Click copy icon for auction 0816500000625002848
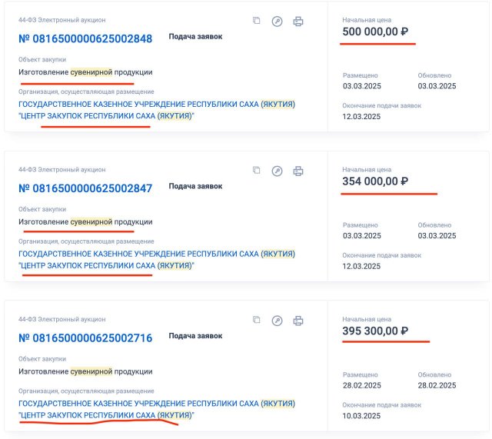Screen dimensions: 492x439 click(256, 21)
